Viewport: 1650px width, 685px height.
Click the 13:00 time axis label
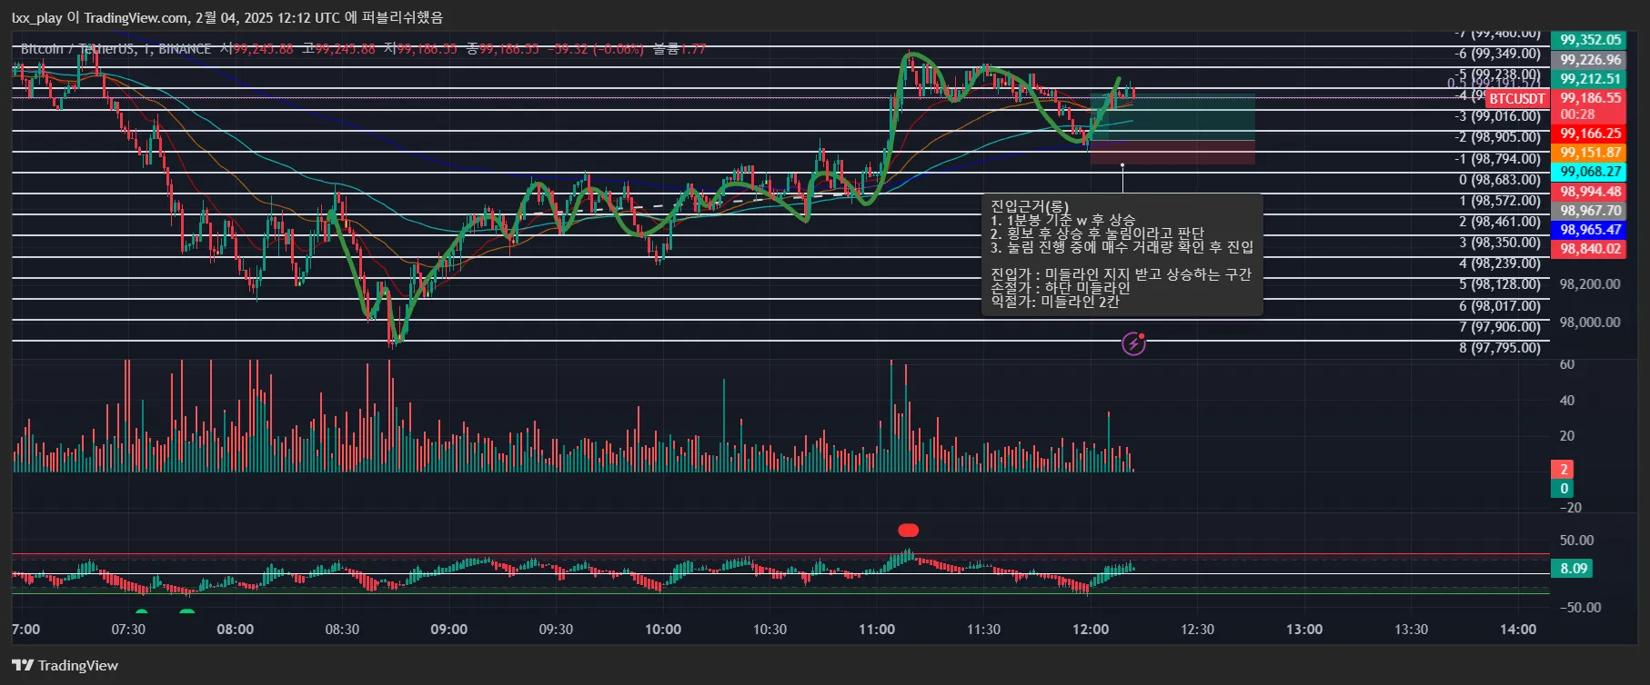tap(1304, 630)
